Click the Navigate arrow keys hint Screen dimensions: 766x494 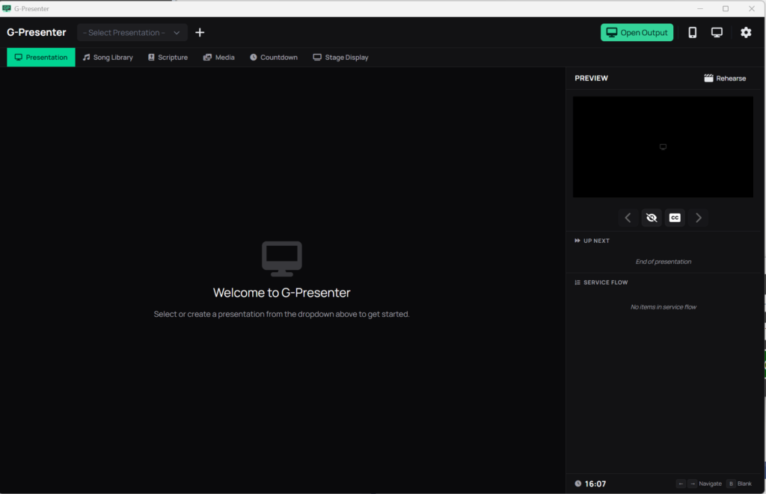(699, 484)
